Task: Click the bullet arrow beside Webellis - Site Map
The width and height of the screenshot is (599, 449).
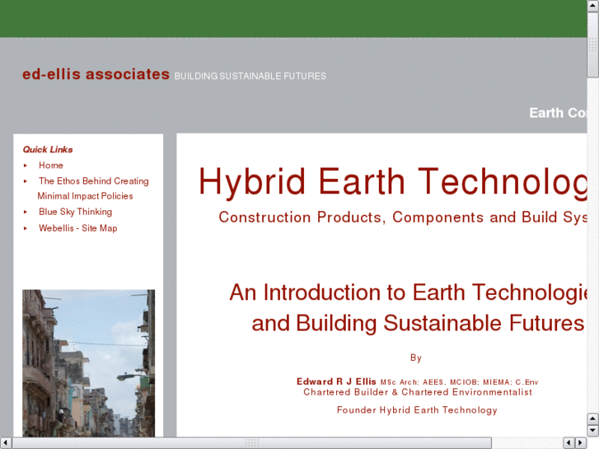Action: pos(26,228)
